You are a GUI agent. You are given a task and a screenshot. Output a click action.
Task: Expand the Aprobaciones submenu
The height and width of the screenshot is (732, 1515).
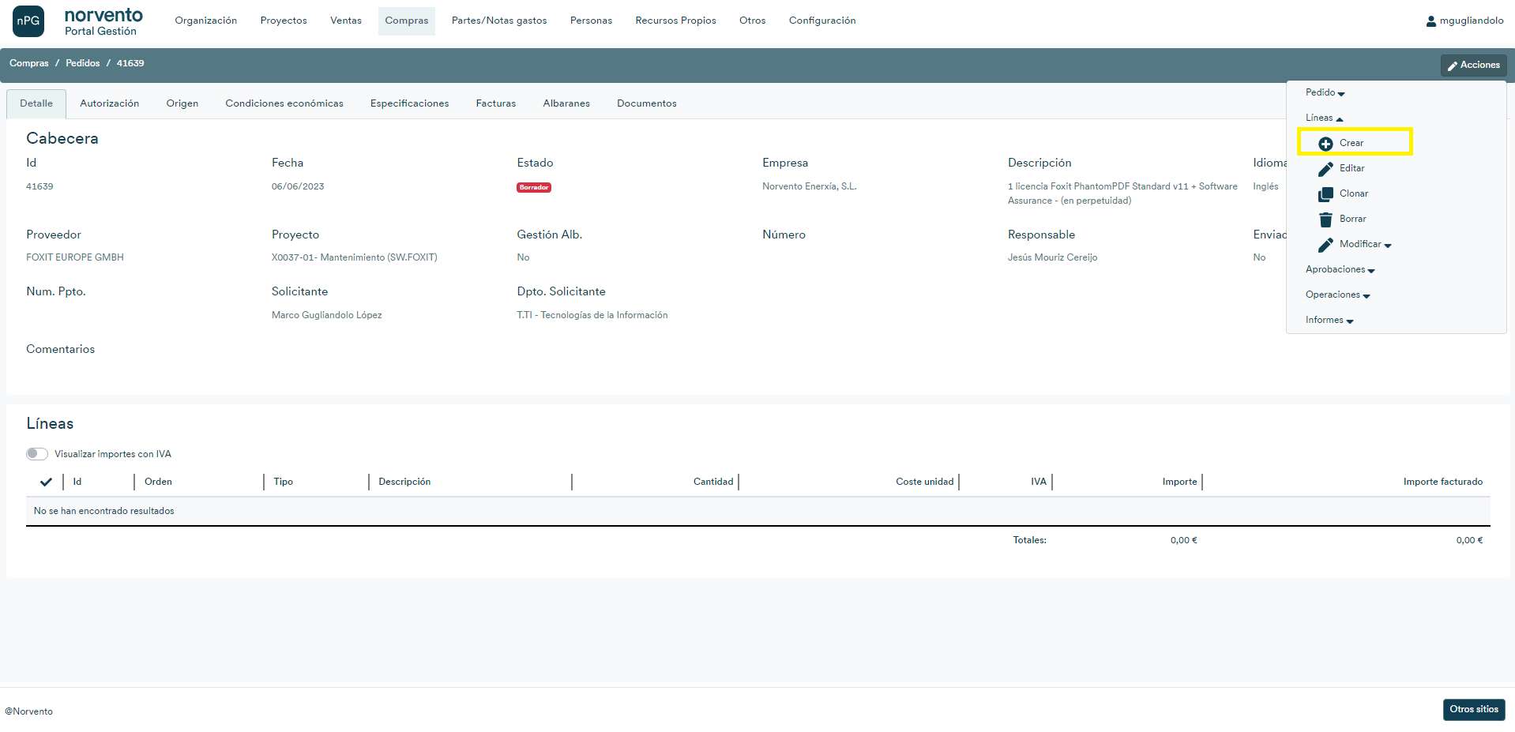click(1340, 269)
